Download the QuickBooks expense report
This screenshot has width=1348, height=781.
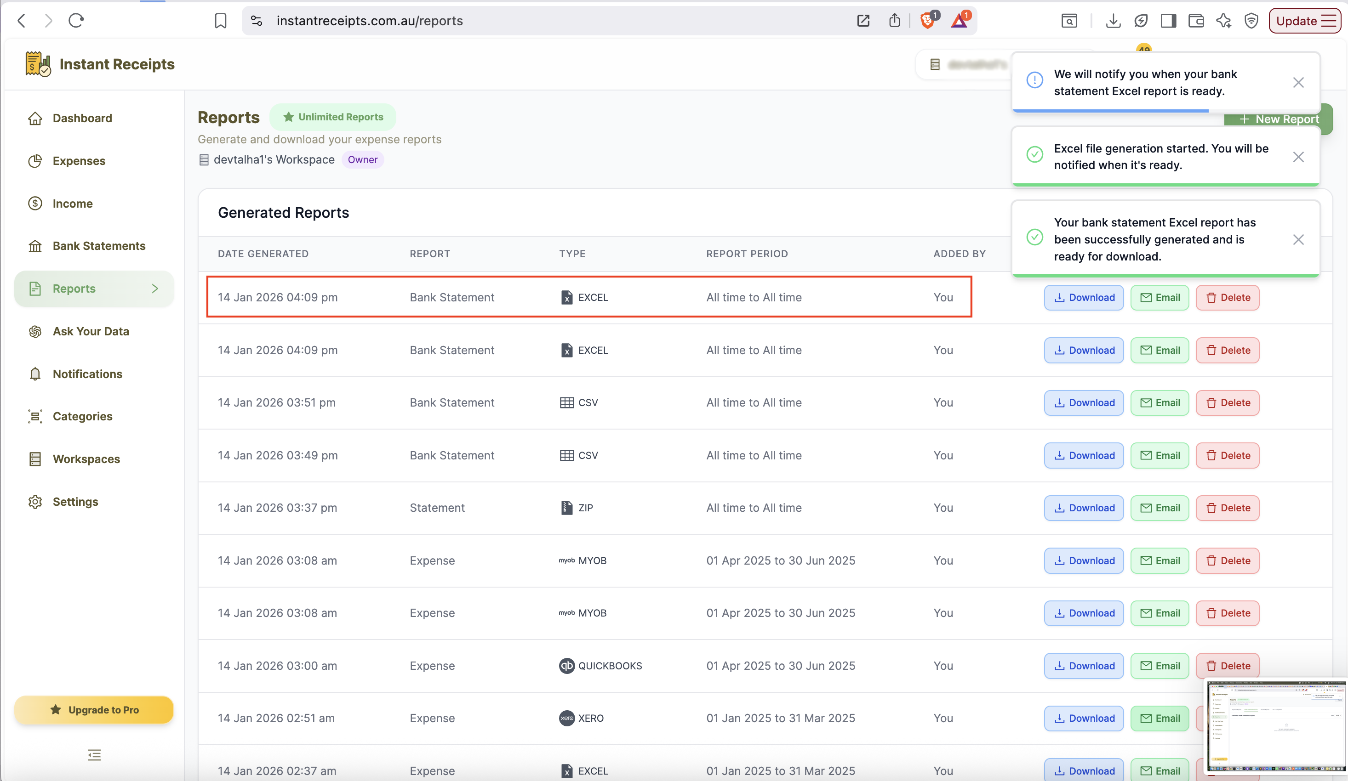1084,666
